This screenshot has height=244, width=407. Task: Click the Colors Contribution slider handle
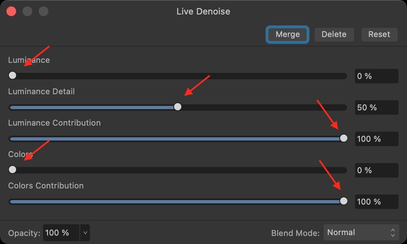point(343,201)
